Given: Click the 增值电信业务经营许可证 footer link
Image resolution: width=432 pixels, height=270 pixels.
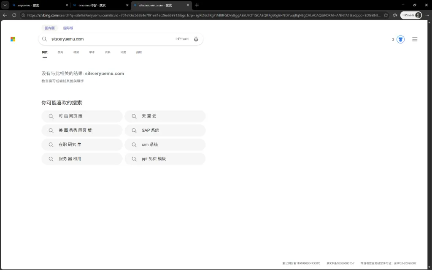Looking at the screenshot, I should click(389, 263).
